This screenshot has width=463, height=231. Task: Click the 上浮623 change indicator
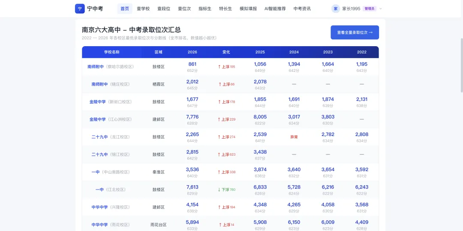click(x=226, y=155)
